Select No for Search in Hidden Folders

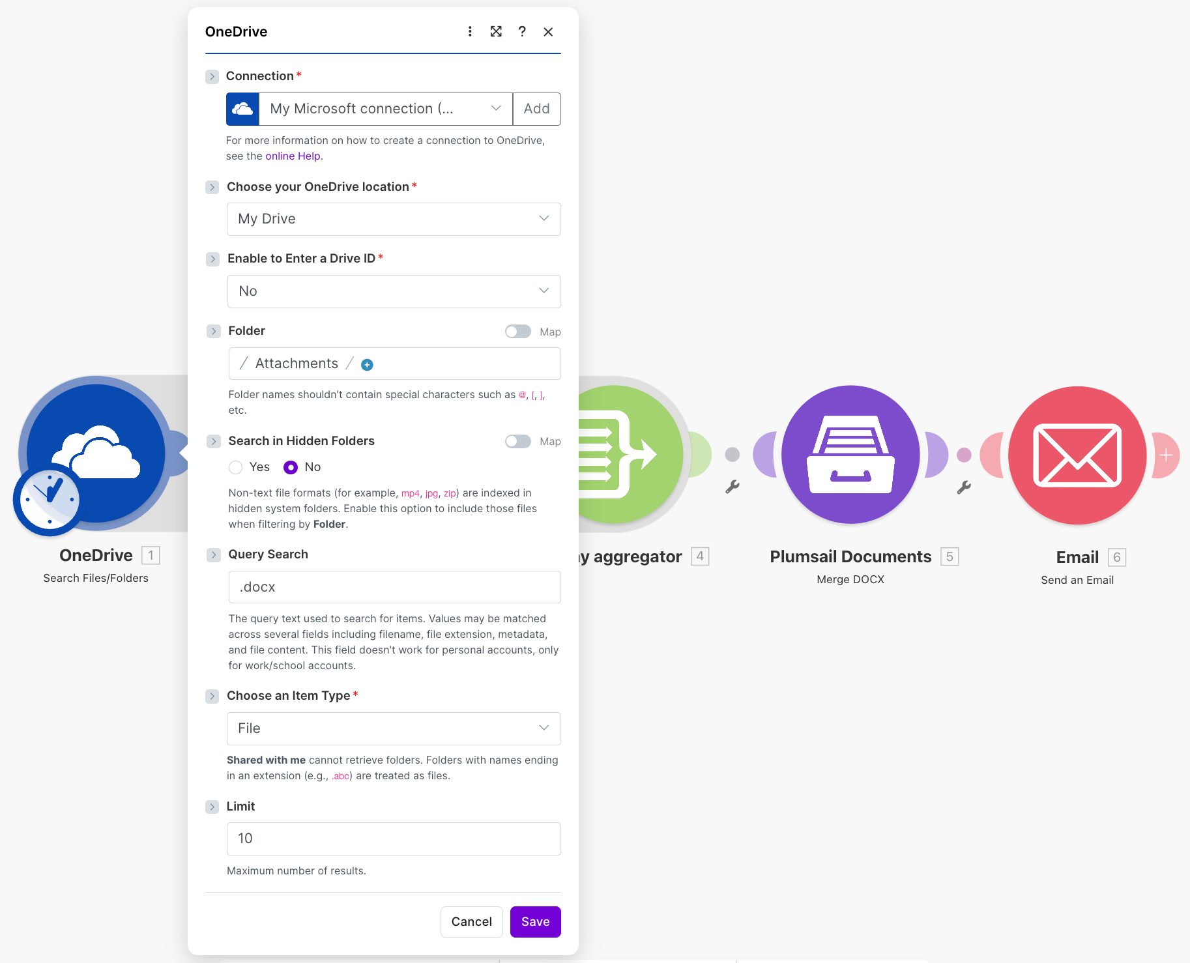[291, 467]
